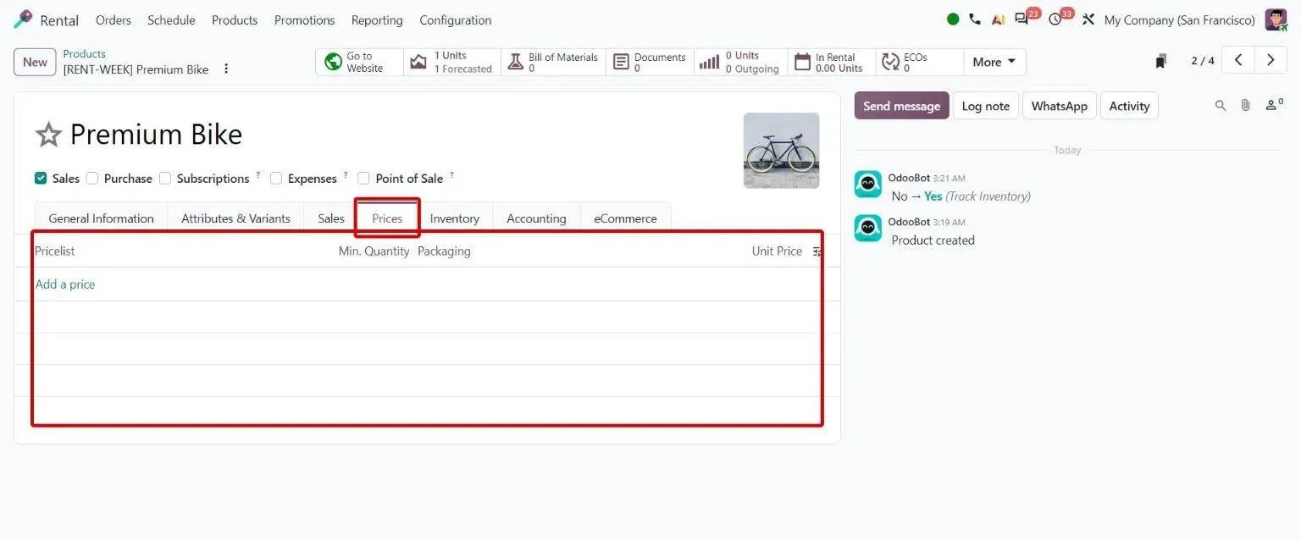Open the AI assistant icon

(998, 19)
